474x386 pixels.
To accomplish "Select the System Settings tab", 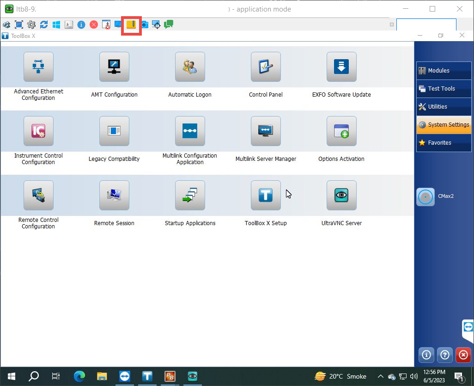I will [x=444, y=125].
